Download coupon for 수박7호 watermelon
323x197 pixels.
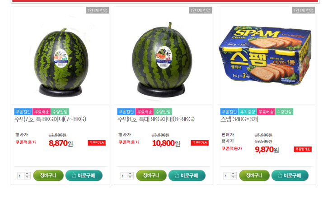pyautogui.click(x=97, y=143)
